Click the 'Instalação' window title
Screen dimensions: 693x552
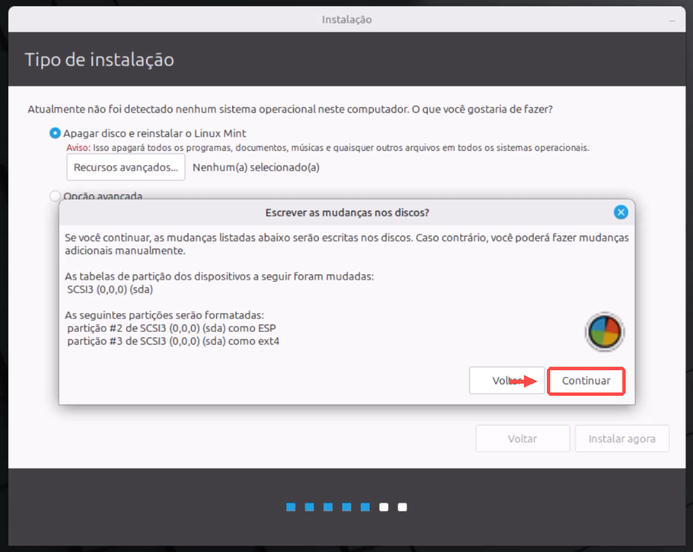[x=346, y=20]
